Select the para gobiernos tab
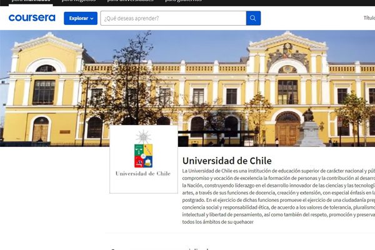 [183, 1]
